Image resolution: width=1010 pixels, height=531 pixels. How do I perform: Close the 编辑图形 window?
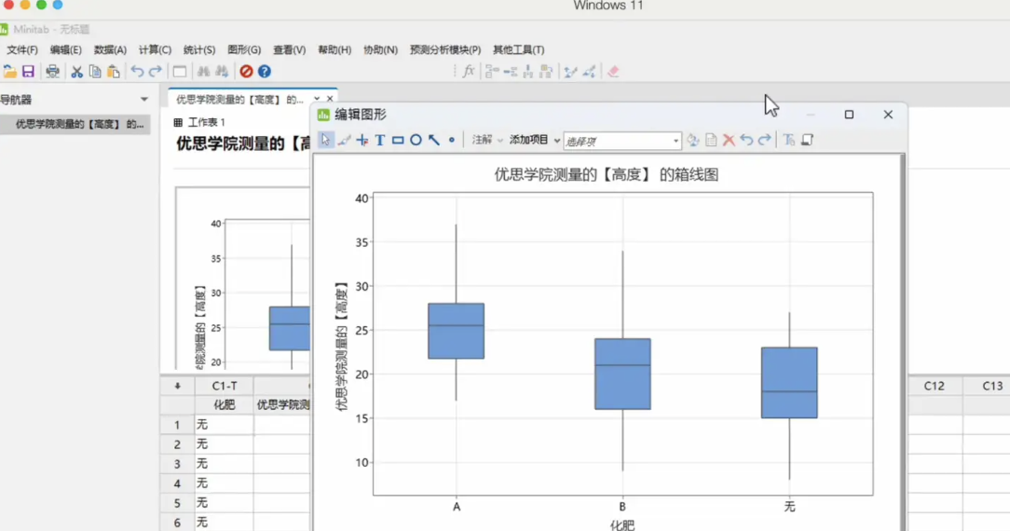tap(888, 115)
